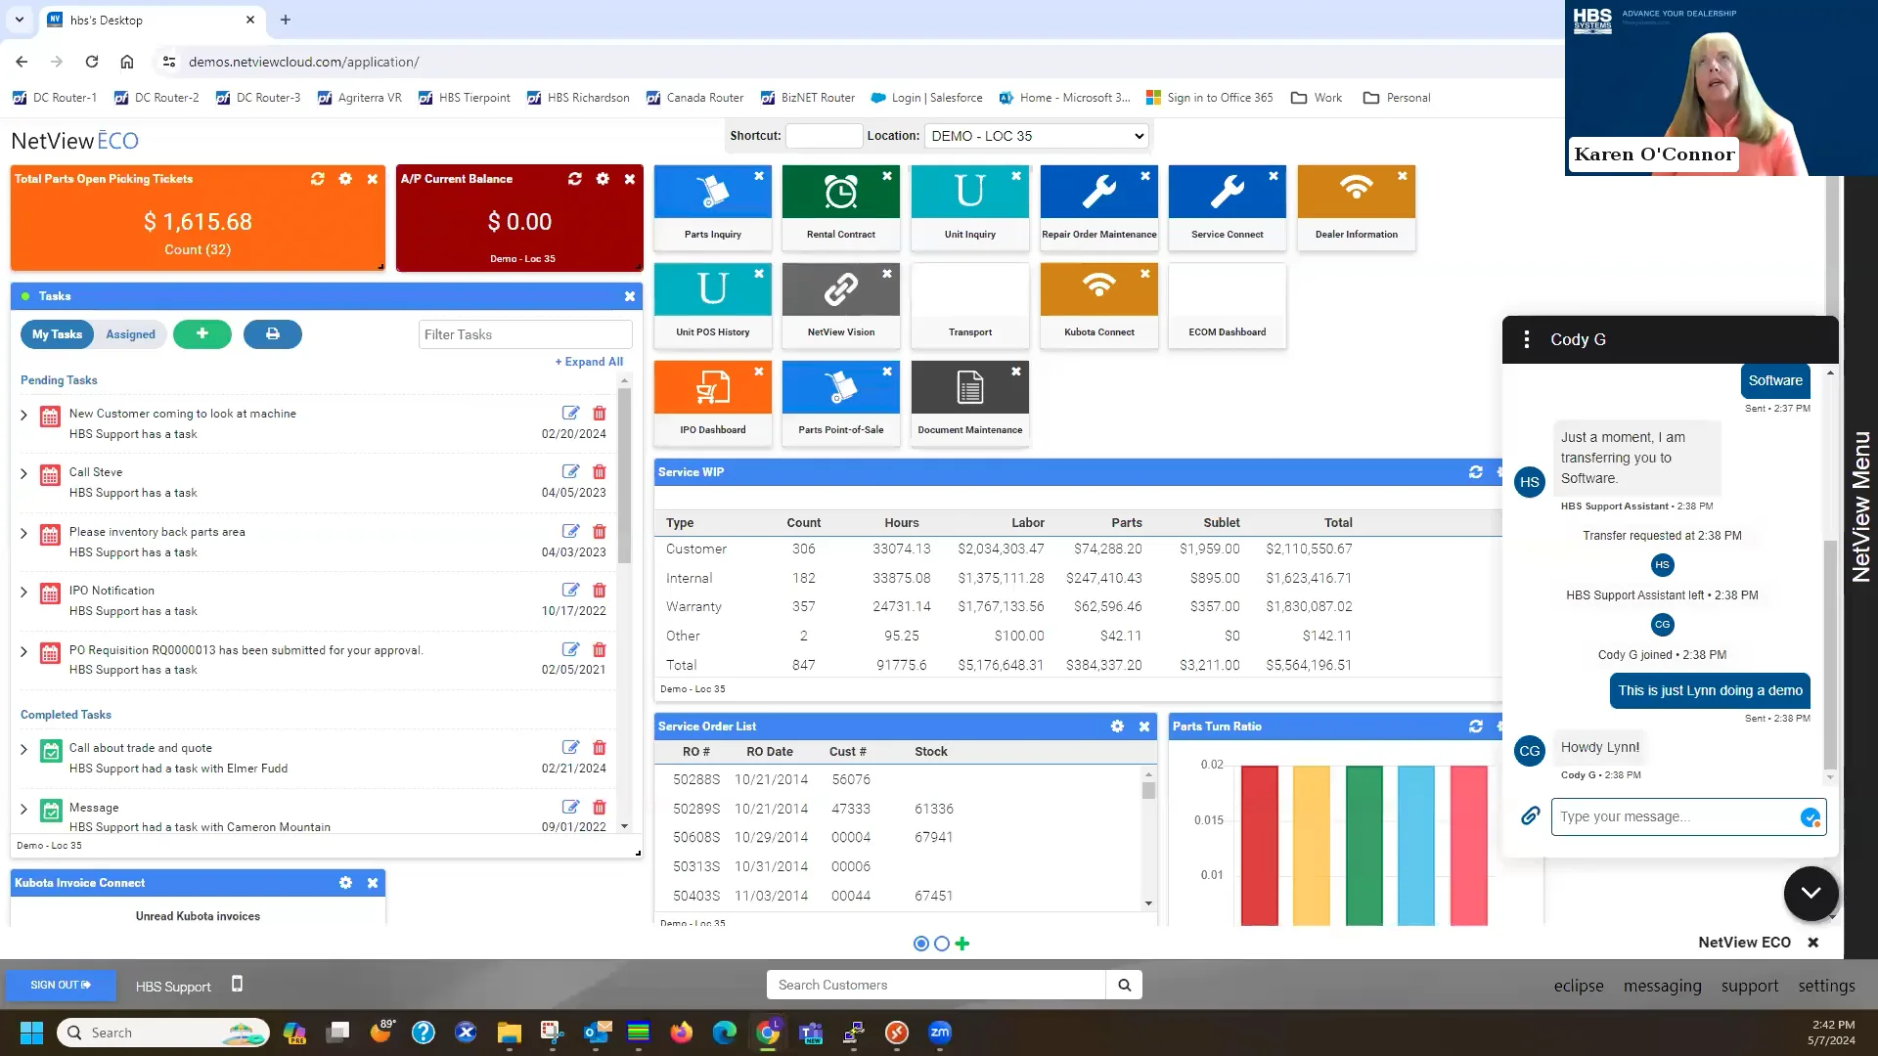Open the Rental Contract tile
Screen dimensions: 1878x1056
point(840,207)
